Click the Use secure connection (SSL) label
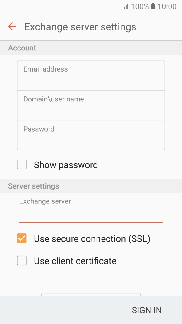Screen dimensions: 182x324 92,238
